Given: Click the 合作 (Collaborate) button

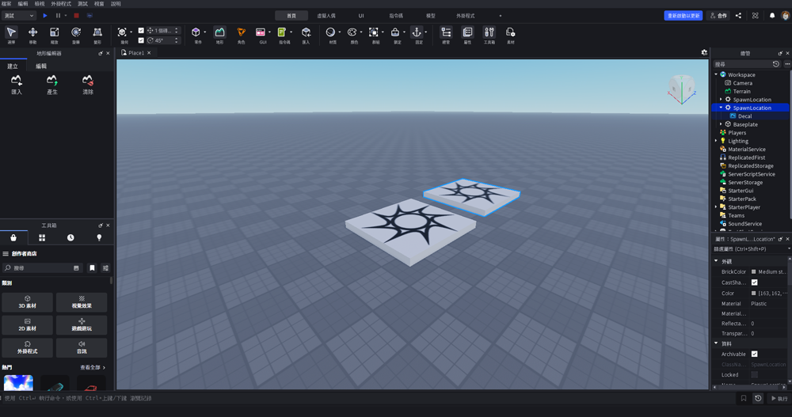Looking at the screenshot, I should [x=718, y=16].
